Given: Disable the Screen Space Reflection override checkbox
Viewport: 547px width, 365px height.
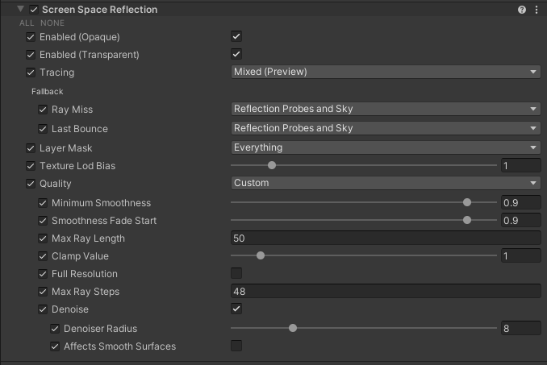Looking at the screenshot, I should [34, 10].
